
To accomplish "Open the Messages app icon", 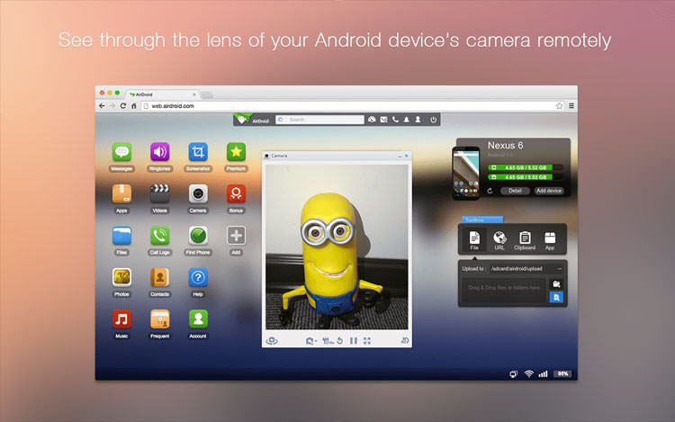I will (121, 152).
